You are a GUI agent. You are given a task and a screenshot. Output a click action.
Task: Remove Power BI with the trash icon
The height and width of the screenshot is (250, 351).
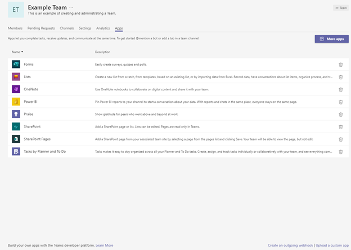pos(341,102)
